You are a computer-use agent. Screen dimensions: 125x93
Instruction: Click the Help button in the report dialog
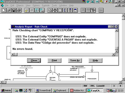[95, 60]
